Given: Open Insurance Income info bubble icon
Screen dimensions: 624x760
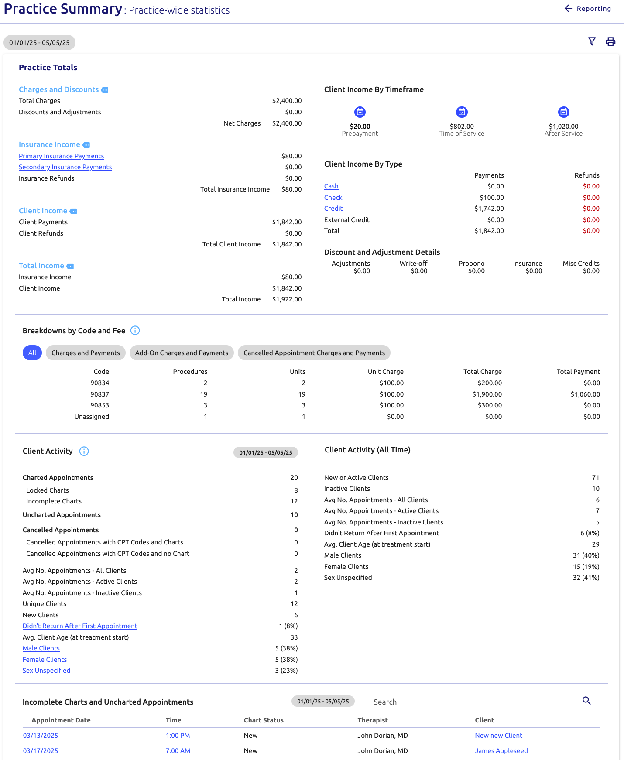Looking at the screenshot, I should pos(86,145).
